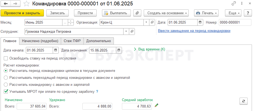The image size is (253, 111).
Task: Click the back navigation arrow
Action: click(x=6, y=4)
